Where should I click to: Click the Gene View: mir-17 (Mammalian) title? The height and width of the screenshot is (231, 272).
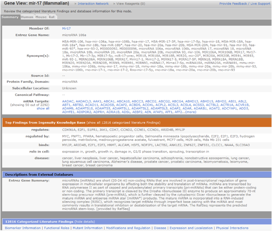click(x=36, y=3)
